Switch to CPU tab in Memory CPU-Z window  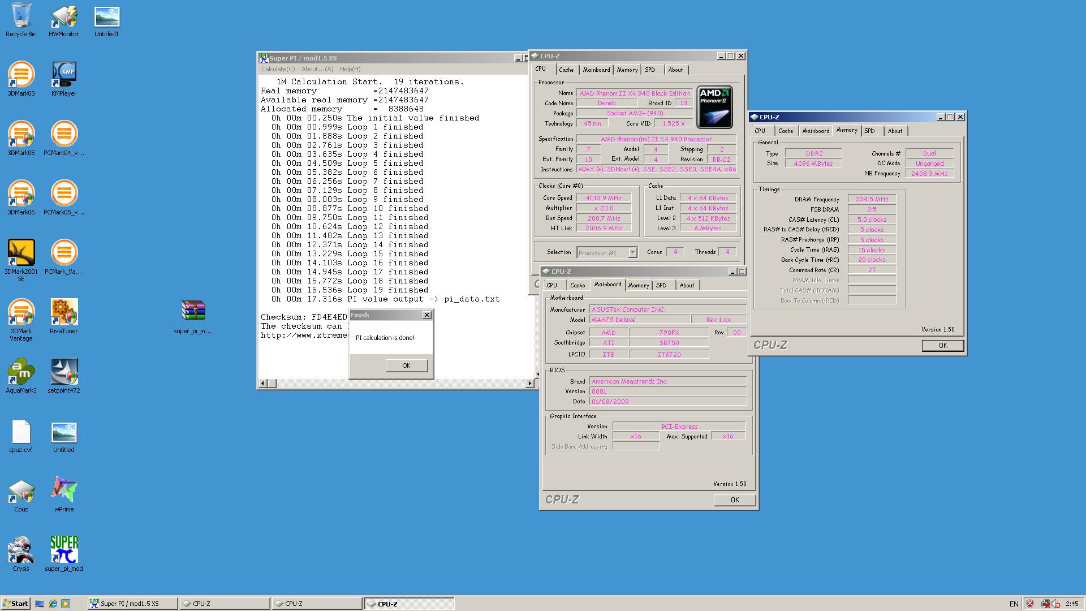pos(760,131)
